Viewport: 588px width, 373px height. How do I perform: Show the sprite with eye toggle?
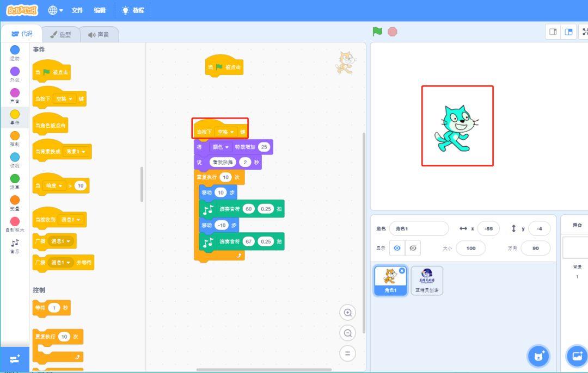click(397, 248)
